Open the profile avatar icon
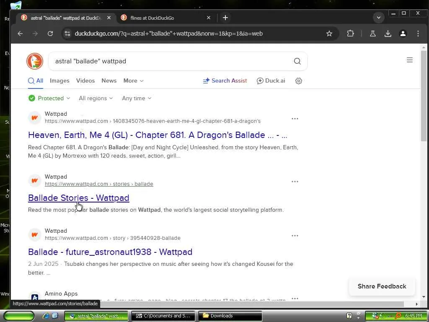Screen dimensions: 429x322 [403, 34]
